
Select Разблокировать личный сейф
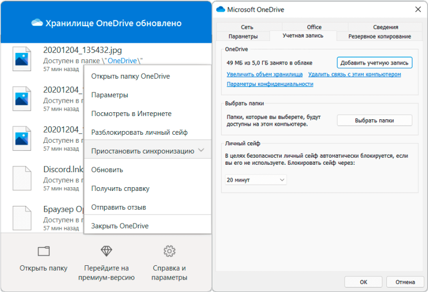click(x=148, y=132)
